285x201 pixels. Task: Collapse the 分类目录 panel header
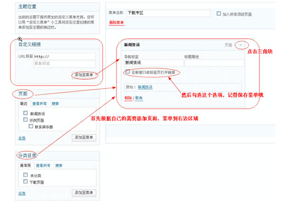pyautogui.click(x=27, y=155)
